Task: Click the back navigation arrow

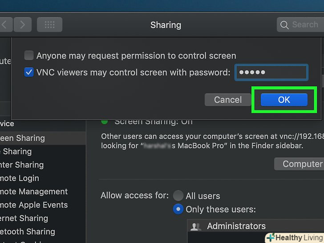Action: click(x=5, y=25)
